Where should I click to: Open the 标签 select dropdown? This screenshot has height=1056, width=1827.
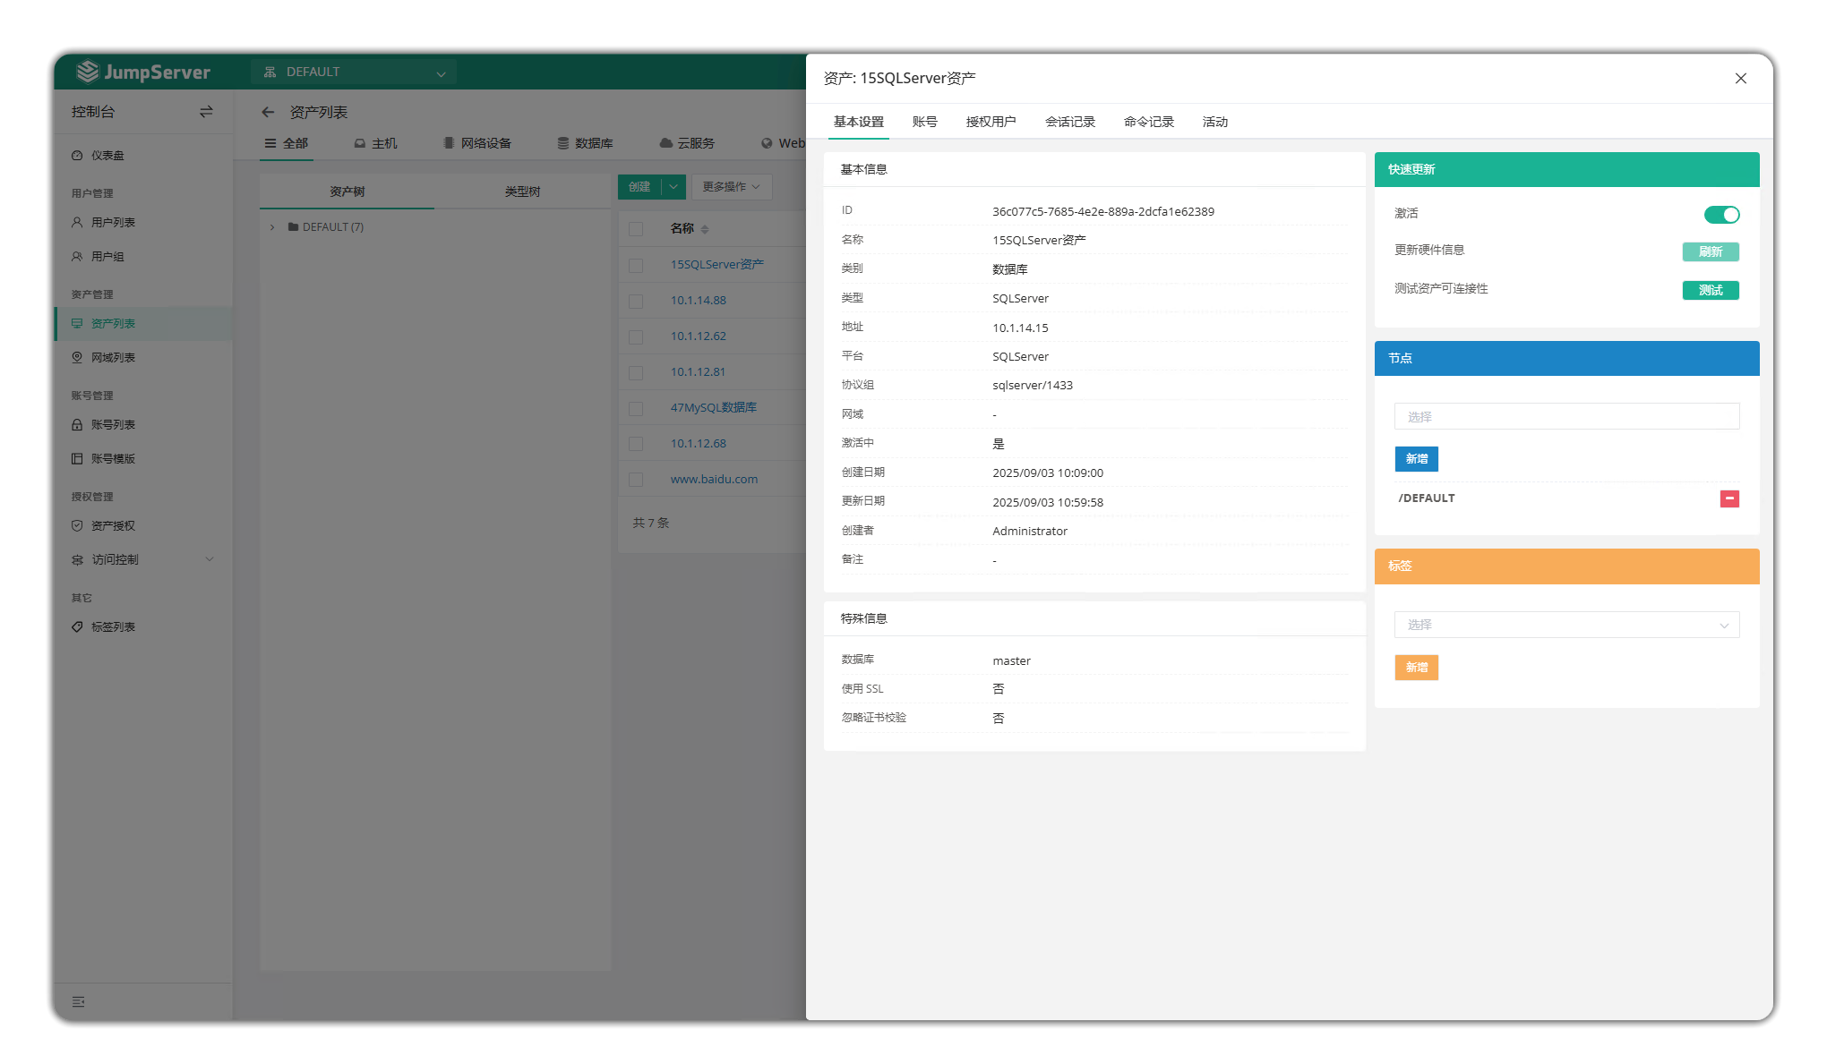click(x=1566, y=625)
